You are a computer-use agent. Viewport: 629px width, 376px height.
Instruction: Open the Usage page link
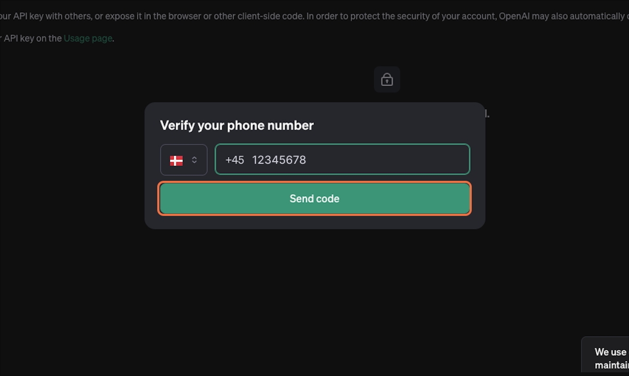tap(88, 38)
